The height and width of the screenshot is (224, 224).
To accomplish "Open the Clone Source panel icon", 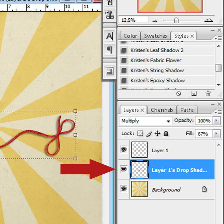I will tap(109, 15).
